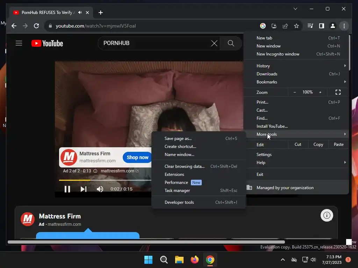Clear the YouTube search text

coord(214,43)
